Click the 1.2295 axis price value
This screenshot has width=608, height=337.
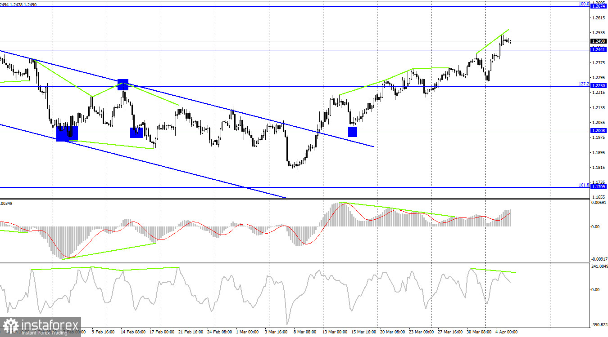599,78
